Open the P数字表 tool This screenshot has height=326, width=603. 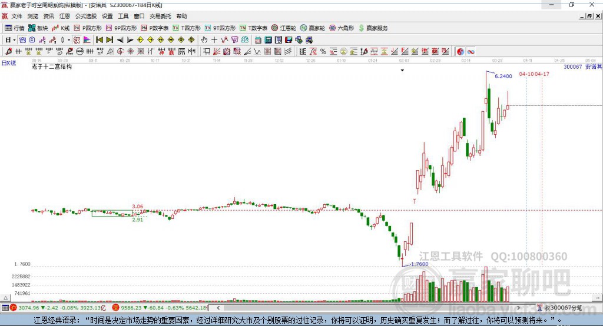(x=155, y=28)
